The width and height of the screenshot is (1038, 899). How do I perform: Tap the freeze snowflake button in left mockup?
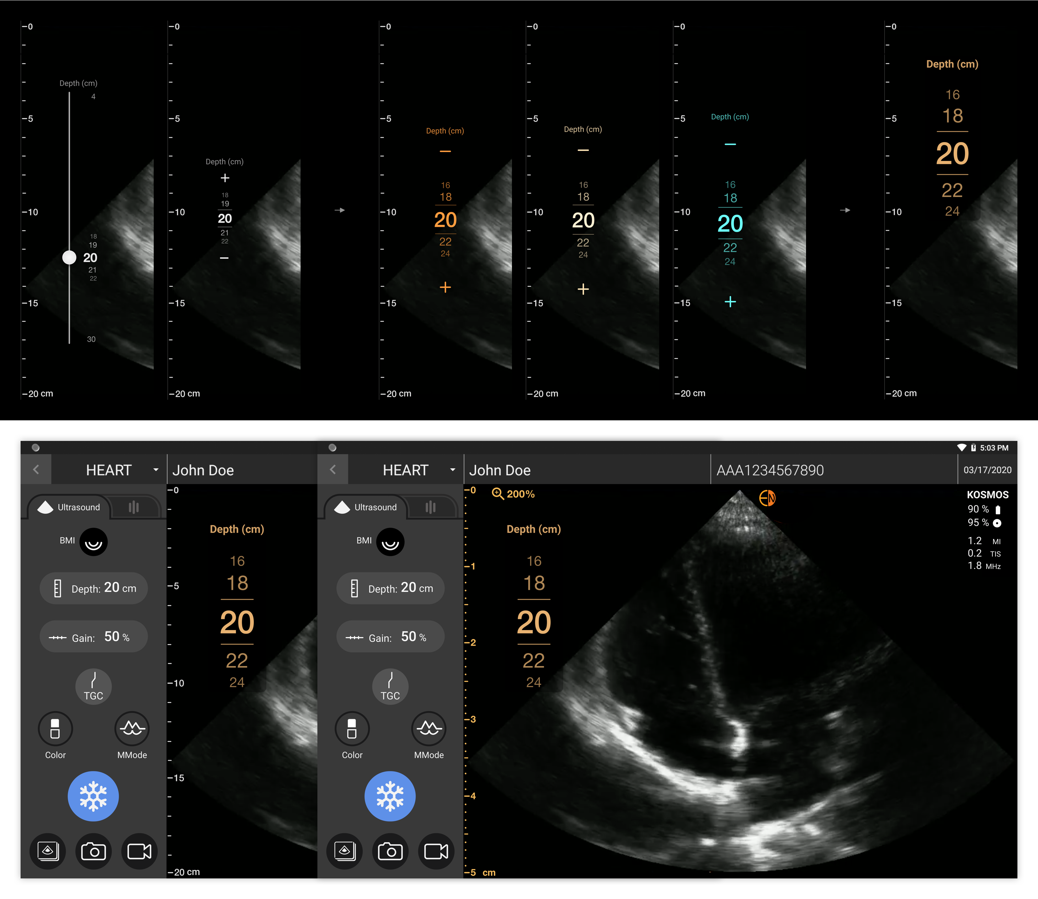pos(93,796)
